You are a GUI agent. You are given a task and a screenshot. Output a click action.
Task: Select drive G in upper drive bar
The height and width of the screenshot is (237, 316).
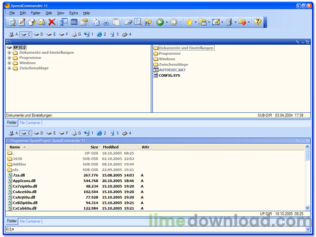76,34
